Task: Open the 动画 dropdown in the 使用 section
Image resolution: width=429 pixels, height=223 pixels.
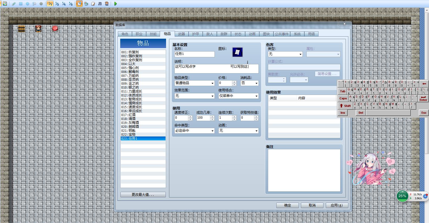Action: [x=238, y=131]
